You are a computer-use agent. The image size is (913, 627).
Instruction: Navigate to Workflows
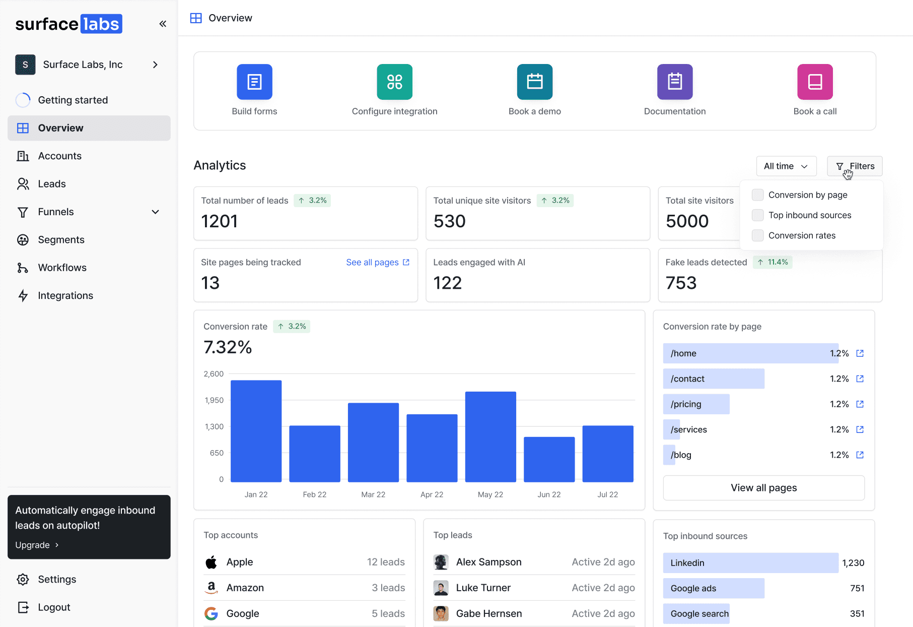89,268
